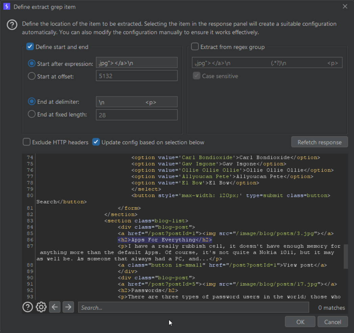Select End at delimiter radio button

(32, 102)
